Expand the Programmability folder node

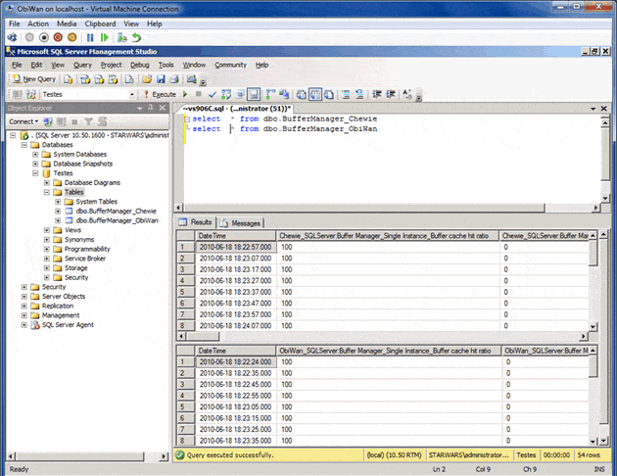pos(47,249)
